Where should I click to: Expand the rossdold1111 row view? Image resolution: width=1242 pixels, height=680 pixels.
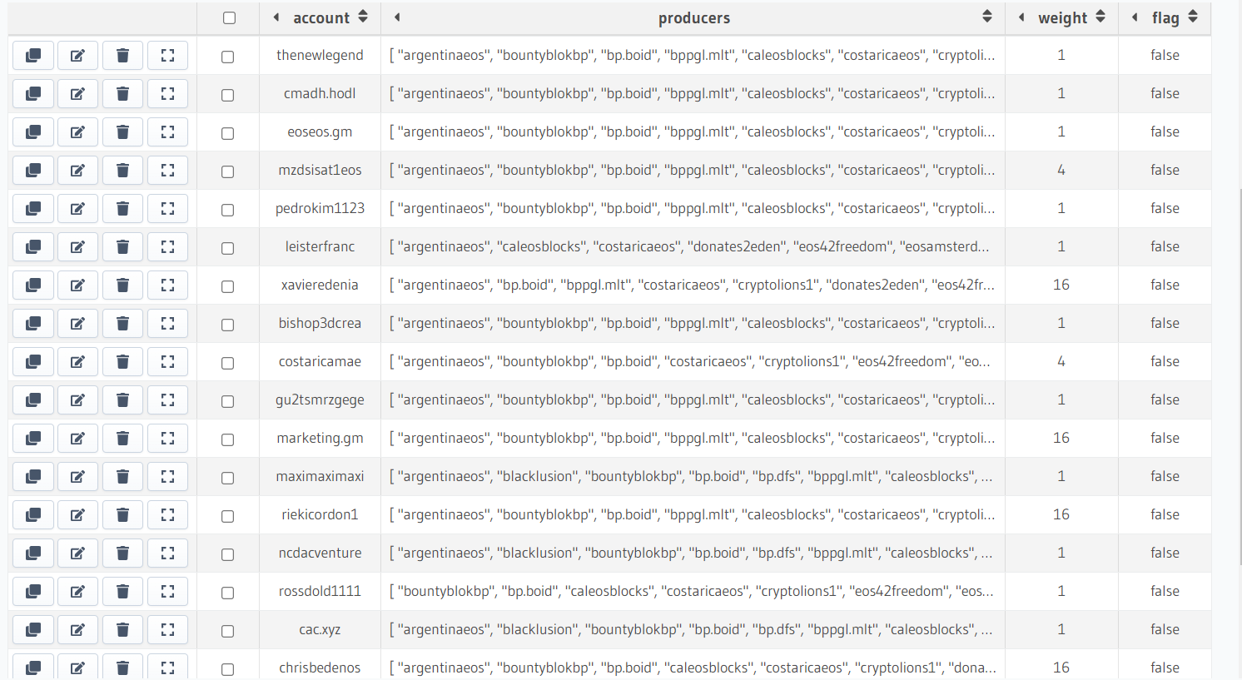point(167,592)
